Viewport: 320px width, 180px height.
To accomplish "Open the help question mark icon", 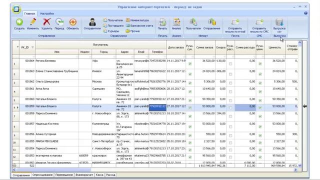I will coord(305,13).
